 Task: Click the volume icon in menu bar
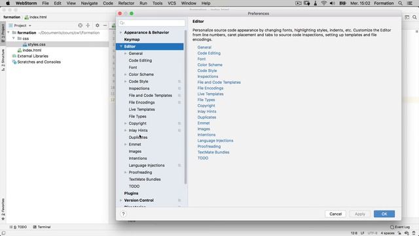(332, 3)
